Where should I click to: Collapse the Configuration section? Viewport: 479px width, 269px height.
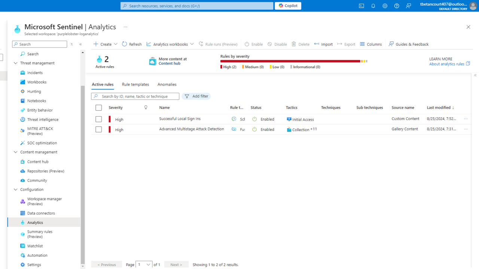[x=16, y=189]
